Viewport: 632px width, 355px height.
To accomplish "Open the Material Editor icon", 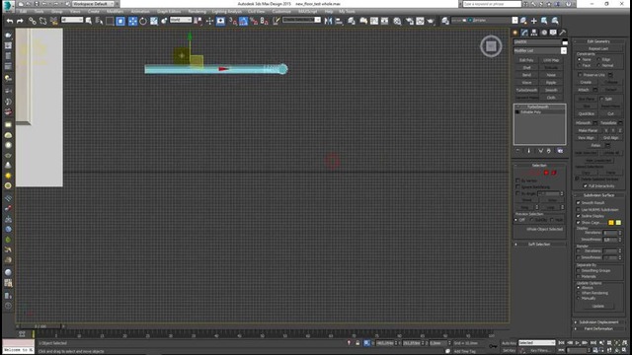I will pos(397,21).
